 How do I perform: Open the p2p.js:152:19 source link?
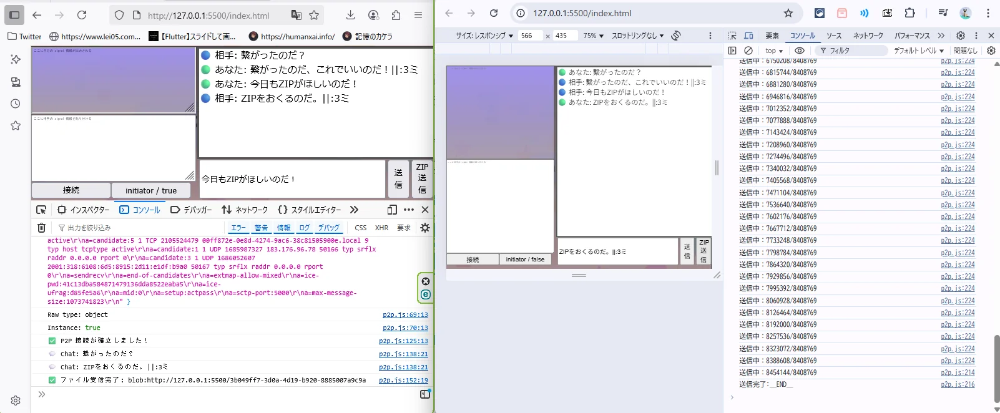click(x=403, y=380)
